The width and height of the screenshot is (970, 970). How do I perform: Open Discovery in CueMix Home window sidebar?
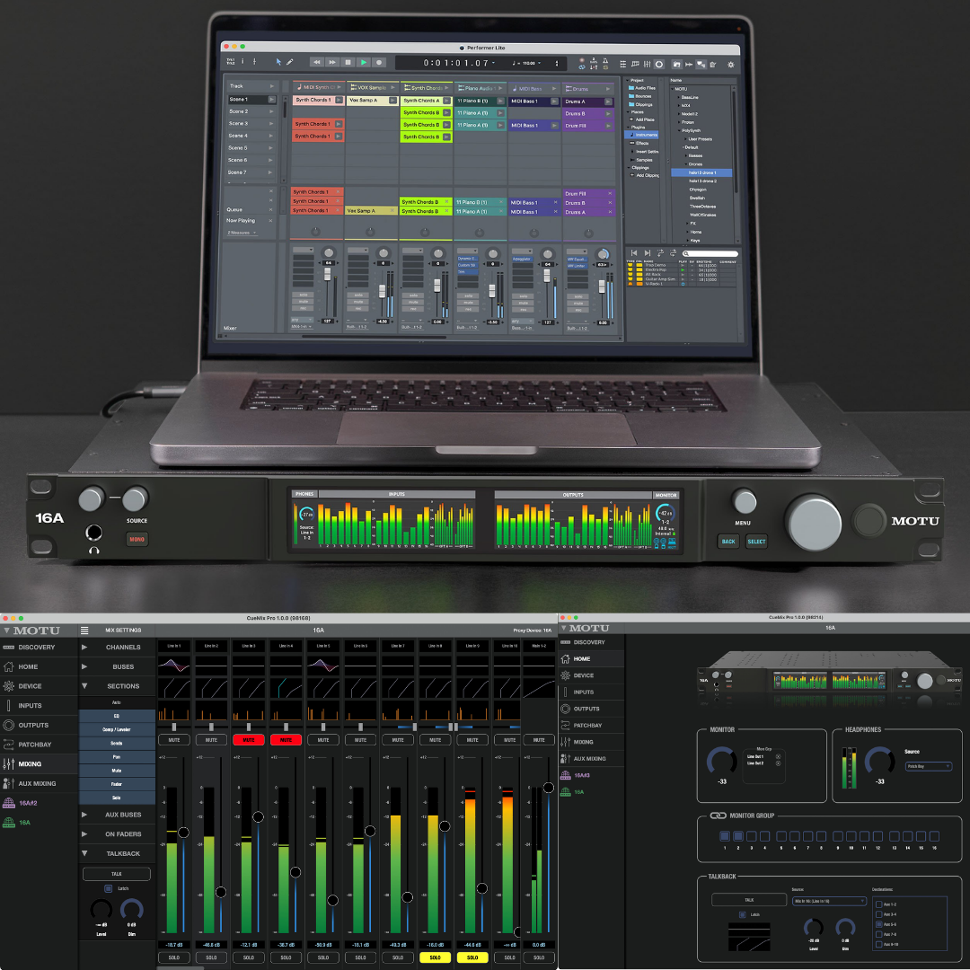tap(591, 642)
